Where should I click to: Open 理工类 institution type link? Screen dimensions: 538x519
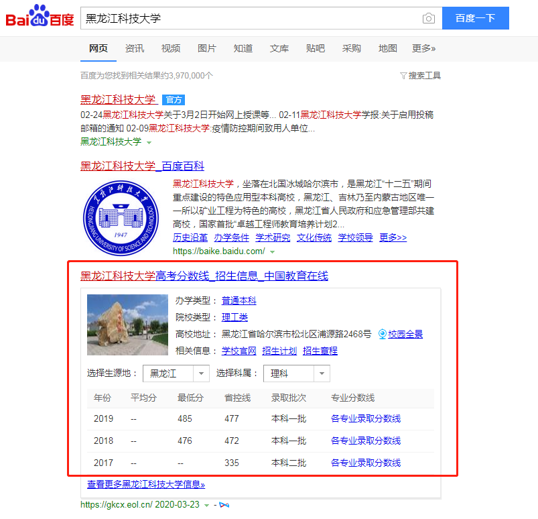234,317
